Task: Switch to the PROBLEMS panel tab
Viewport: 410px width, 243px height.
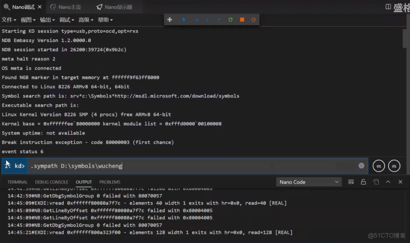Action: point(110,182)
